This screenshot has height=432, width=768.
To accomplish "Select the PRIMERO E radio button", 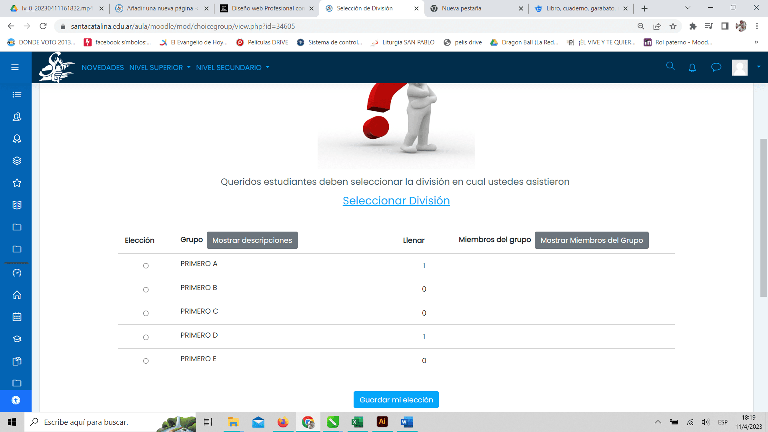I will point(146,361).
